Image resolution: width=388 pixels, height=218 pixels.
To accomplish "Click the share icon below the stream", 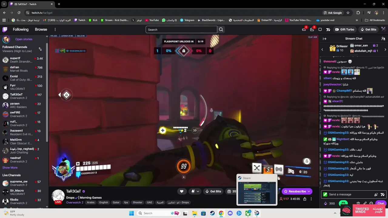I will [x=305, y=199].
